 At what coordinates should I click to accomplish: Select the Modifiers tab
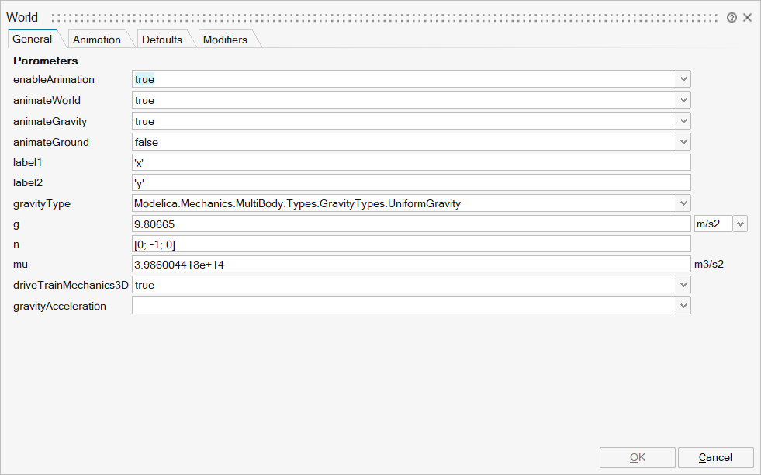point(225,40)
